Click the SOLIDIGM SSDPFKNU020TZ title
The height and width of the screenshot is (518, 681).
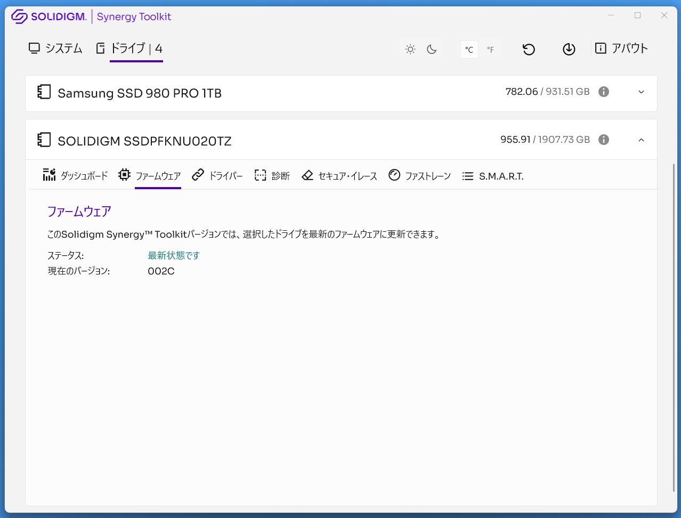[x=144, y=141]
